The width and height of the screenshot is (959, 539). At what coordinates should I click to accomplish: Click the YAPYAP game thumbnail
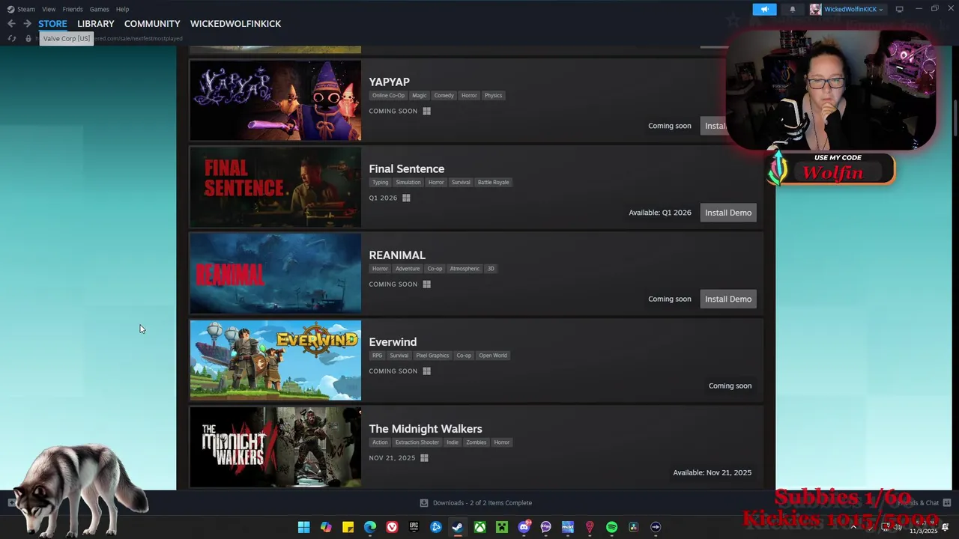(276, 100)
